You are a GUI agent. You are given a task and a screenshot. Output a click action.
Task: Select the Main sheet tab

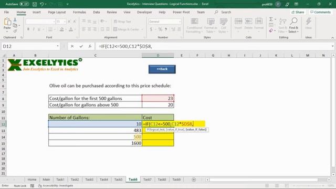tap(46, 180)
